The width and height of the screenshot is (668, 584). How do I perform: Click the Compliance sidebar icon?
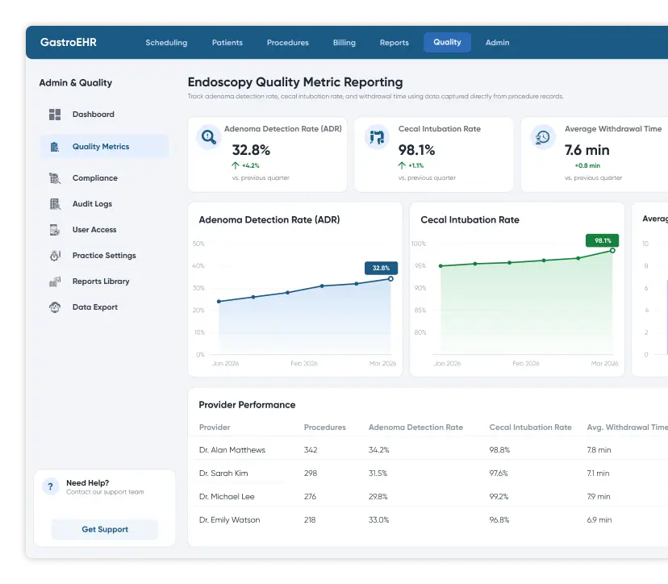55,178
